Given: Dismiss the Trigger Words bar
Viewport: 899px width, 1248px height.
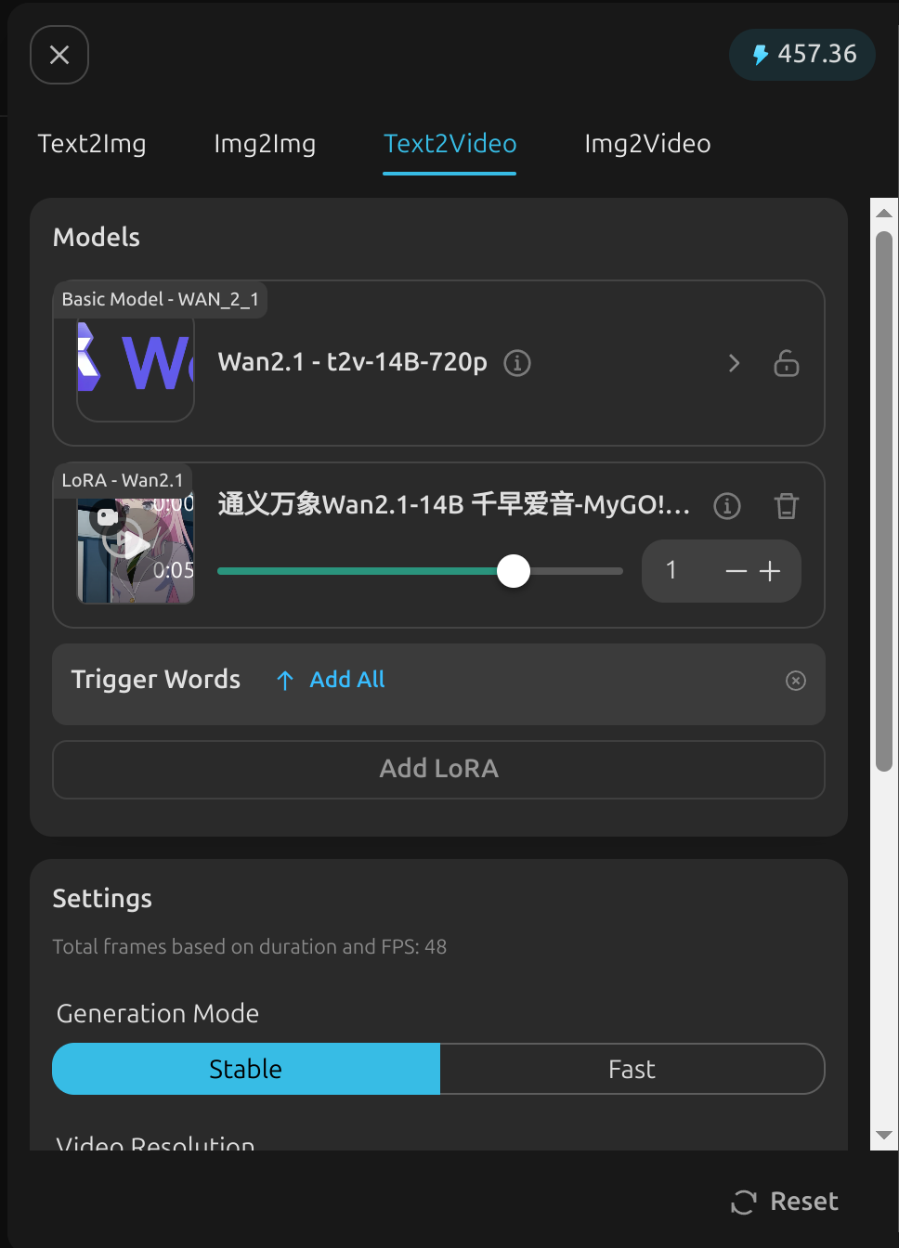Looking at the screenshot, I should click(x=796, y=681).
